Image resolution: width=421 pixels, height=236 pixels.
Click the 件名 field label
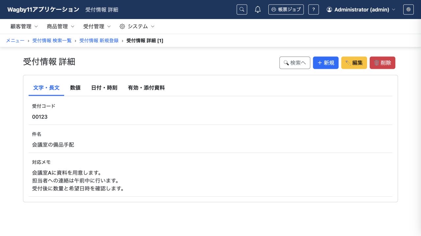(x=37, y=134)
